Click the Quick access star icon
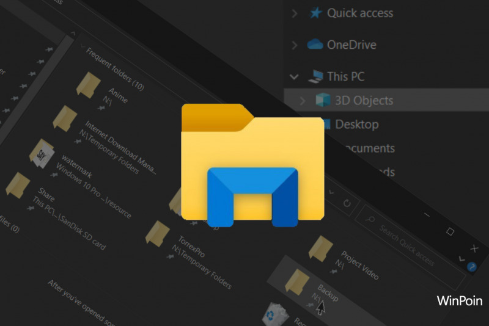 click(x=315, y=13)
